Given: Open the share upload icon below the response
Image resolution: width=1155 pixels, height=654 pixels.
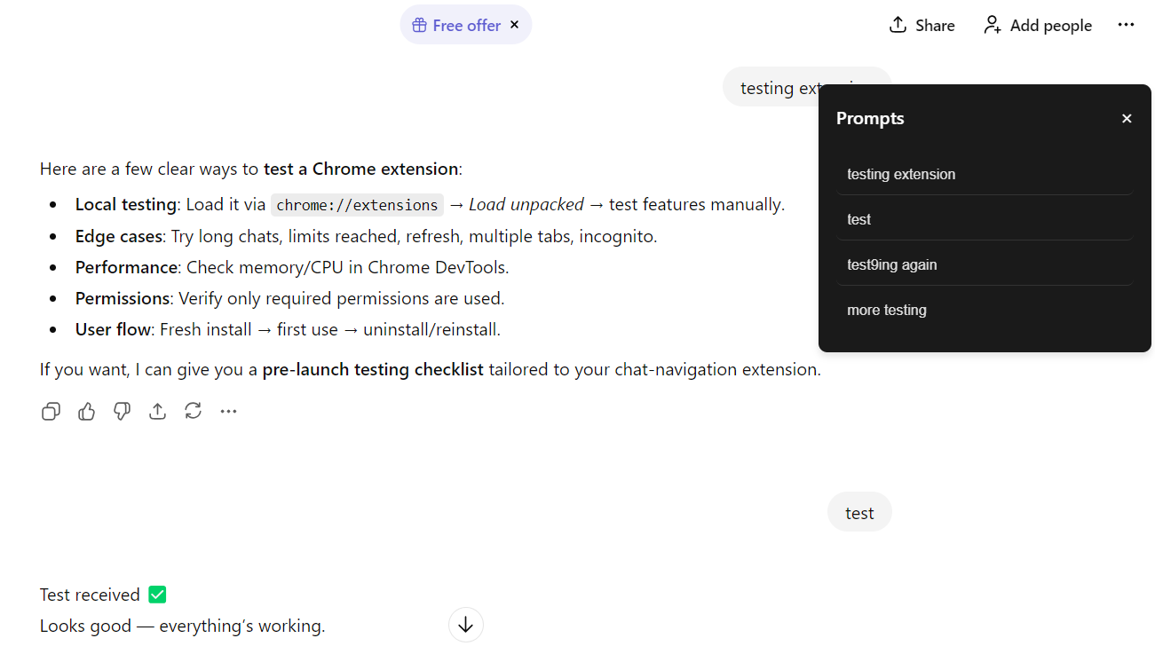Looking at the screenshot, I should pyautogui.click(x=157, y=411).
